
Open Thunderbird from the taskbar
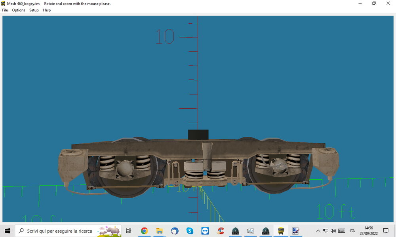click(175, 231)
